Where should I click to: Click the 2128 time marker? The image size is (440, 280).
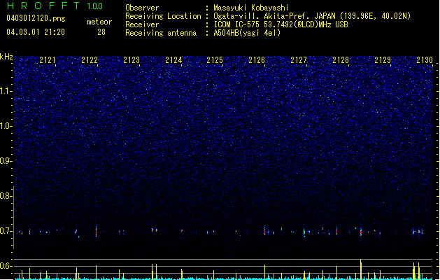341,60
